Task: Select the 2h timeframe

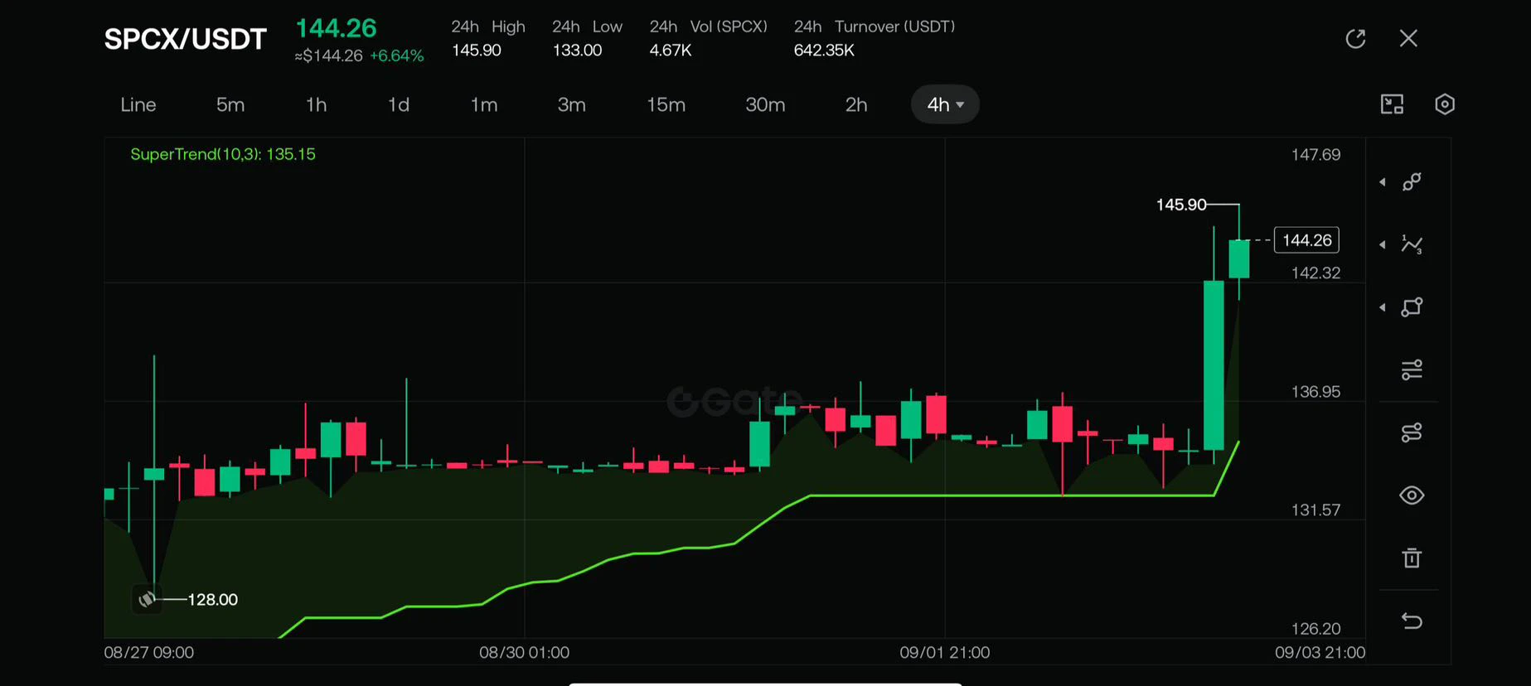Action: pos(856,104)
